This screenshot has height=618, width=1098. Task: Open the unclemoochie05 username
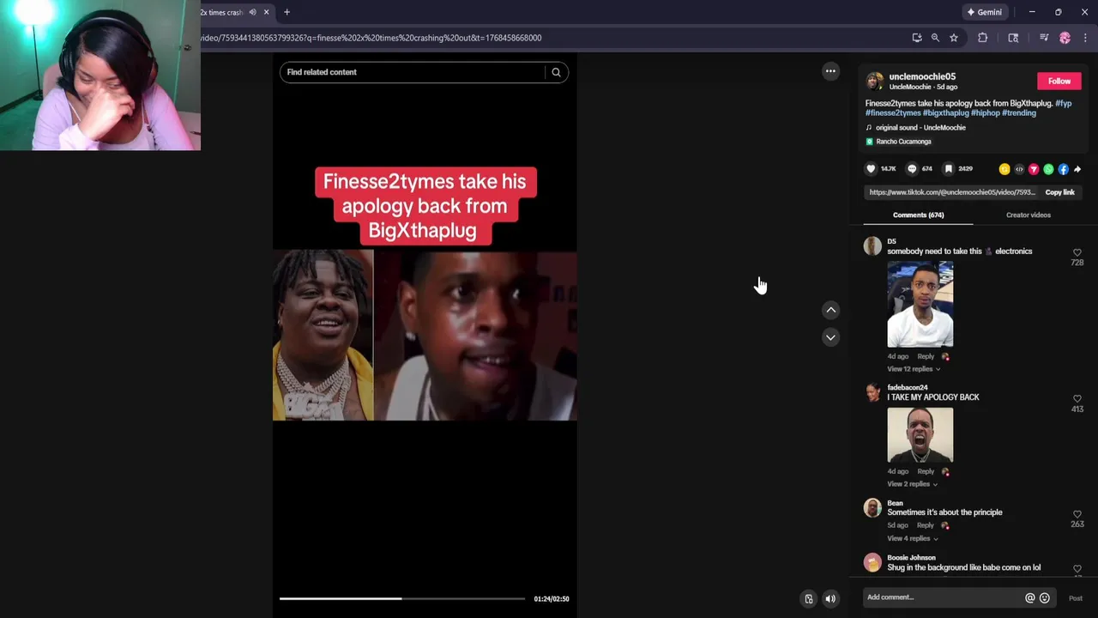922,76
